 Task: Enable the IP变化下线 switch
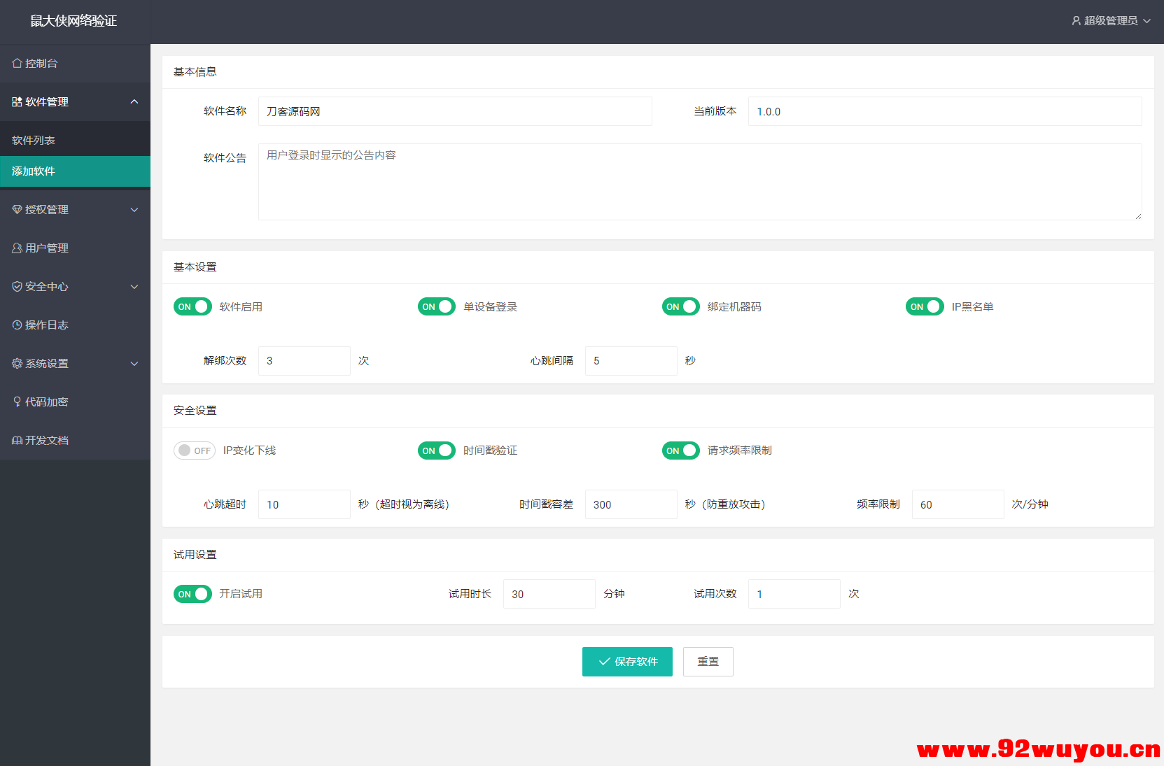(x=194, y=451)
